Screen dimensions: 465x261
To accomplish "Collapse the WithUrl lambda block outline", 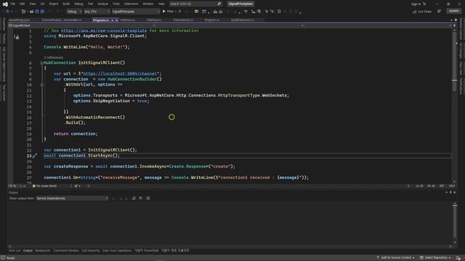I will coord(42,85).
